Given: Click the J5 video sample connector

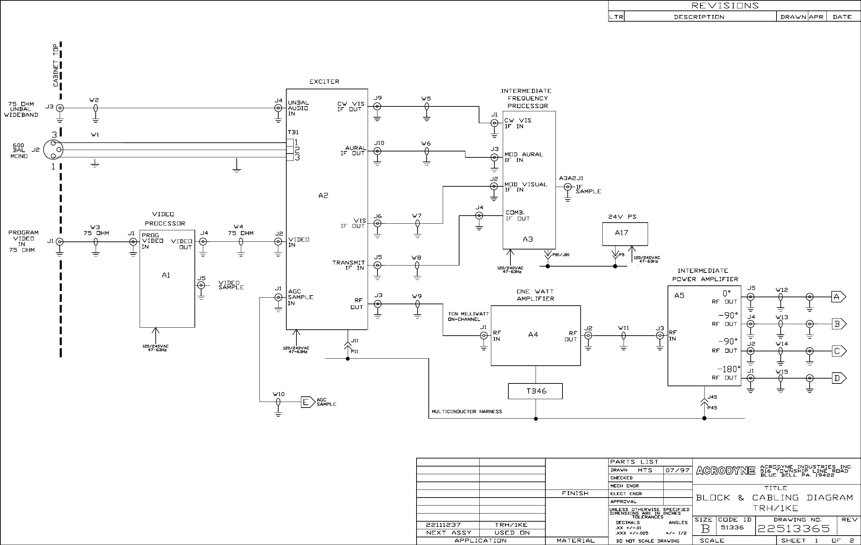Looking at the screenshot, I should click(x=201, y=285).
